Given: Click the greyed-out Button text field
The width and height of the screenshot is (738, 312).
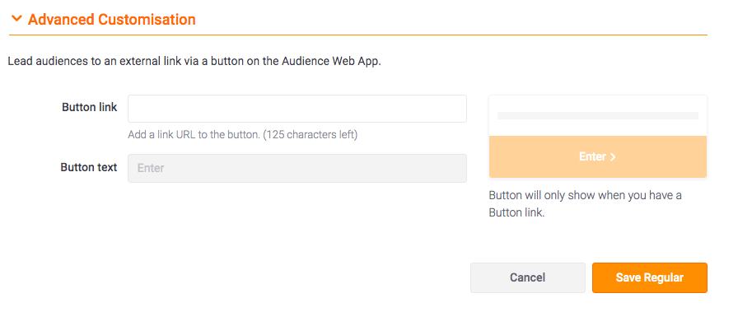Looking at the screenshot, I should tap(297, 168).
